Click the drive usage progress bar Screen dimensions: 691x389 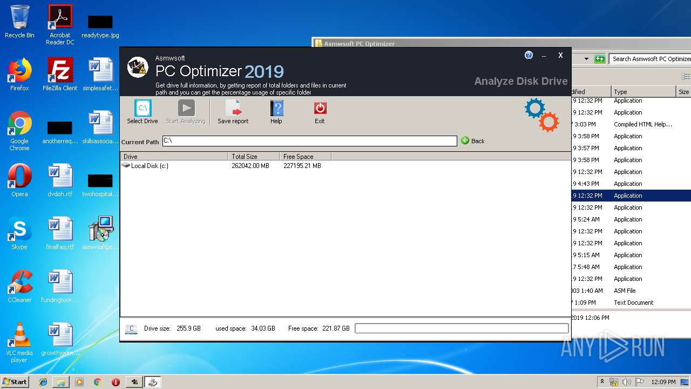coord(462,328)
